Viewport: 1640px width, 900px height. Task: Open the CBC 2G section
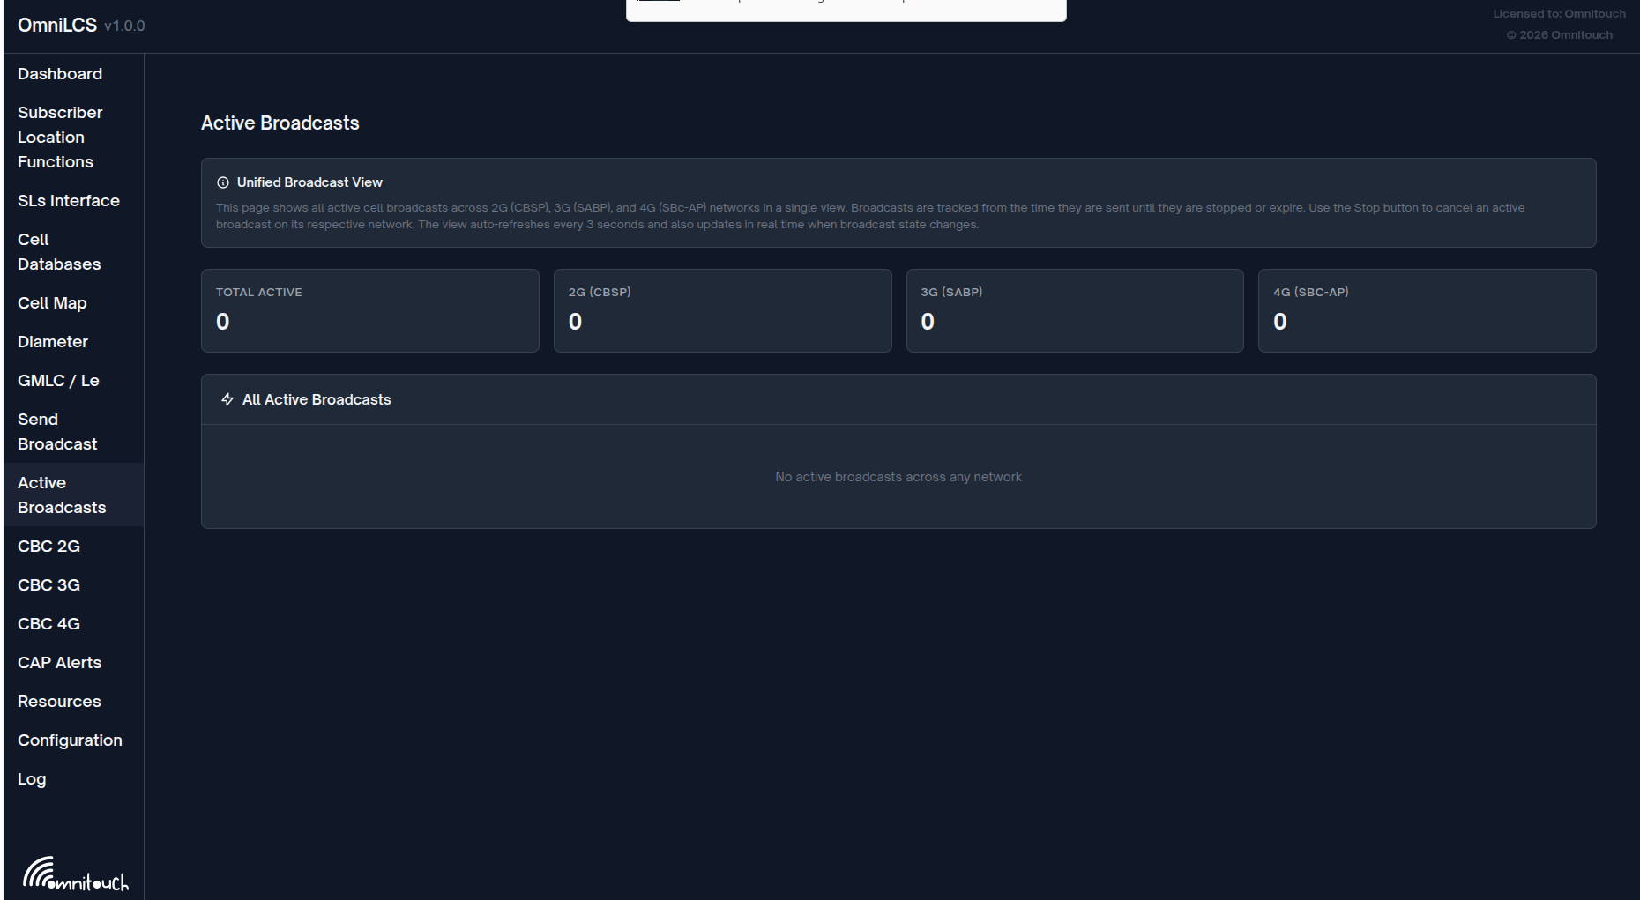click(48, 547)
